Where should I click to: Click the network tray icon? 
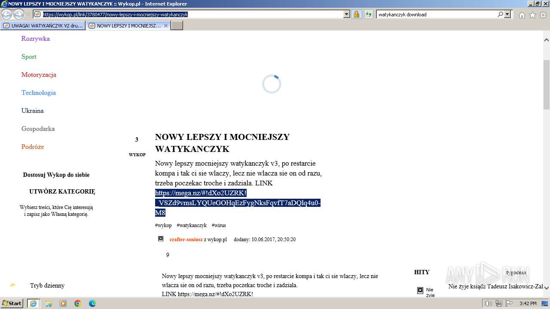coord(499,303)
